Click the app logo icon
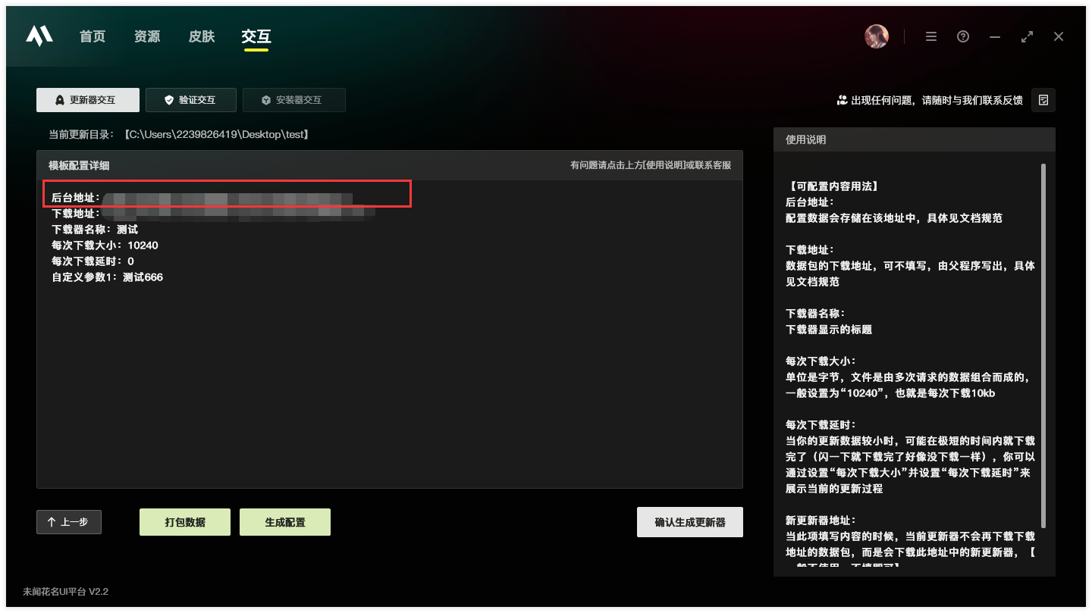 click(x=39, y=36)
